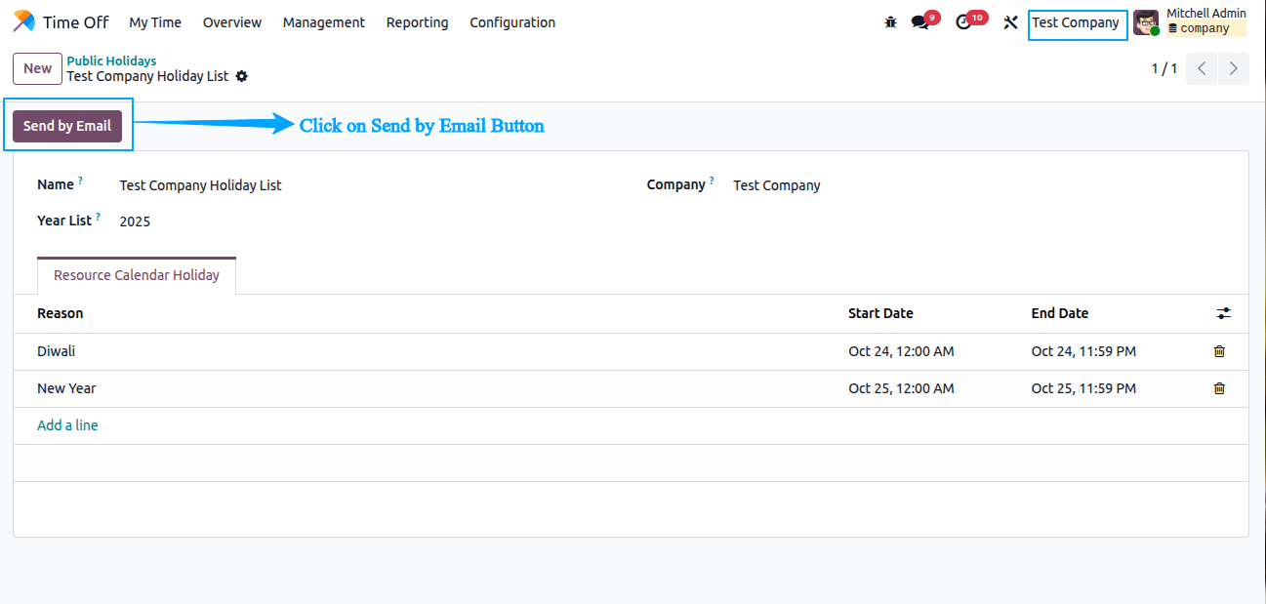
Task: Click the wrench tools icon
Action: point(1010,22)
